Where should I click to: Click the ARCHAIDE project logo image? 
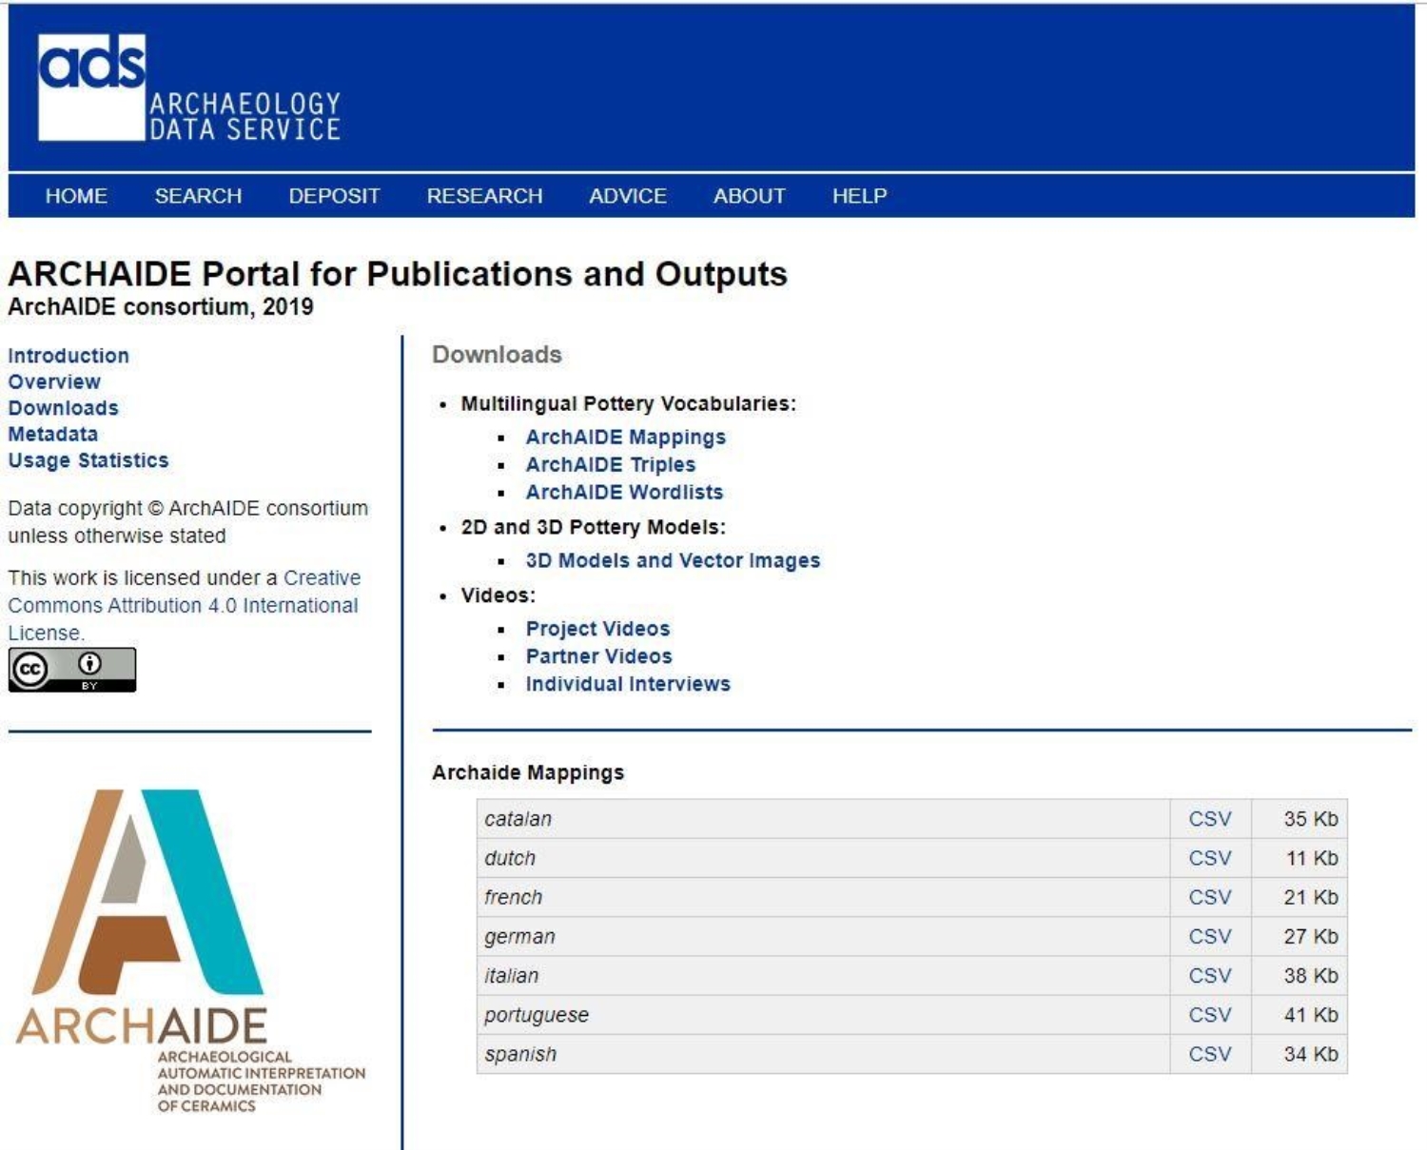click(190, 950)
